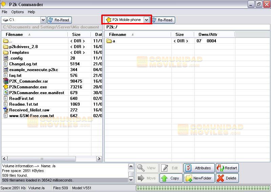Image resolution: width=271 pixels, height=192 pixels.
Task: Click owner value 07 of folder a
Action: [199, 41]
